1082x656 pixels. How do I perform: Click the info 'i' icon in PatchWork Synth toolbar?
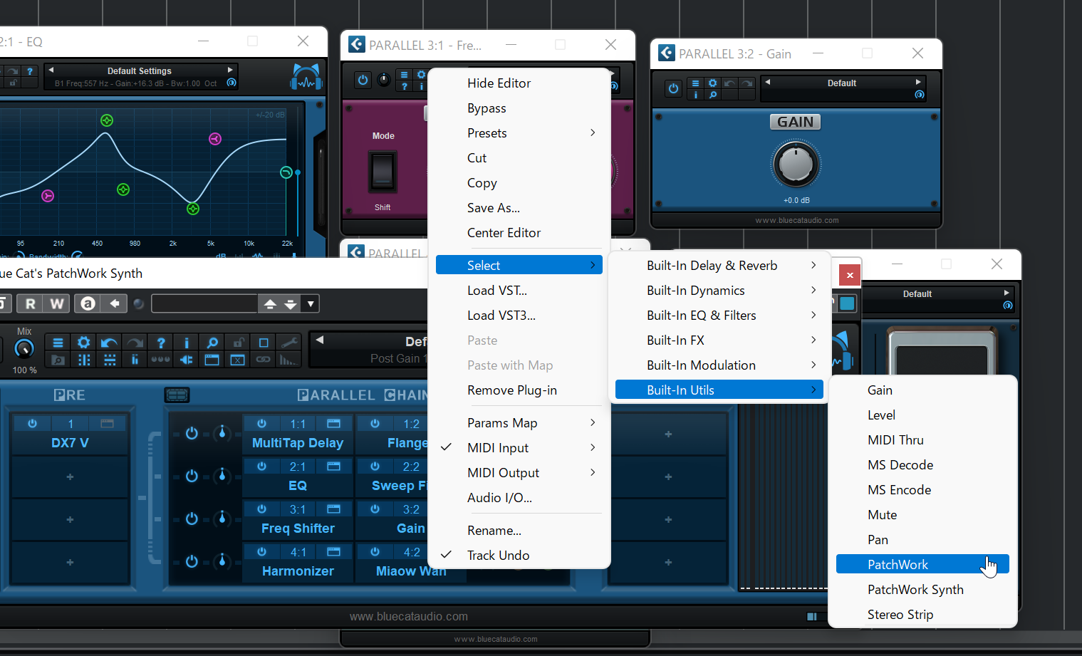point(187,343)
